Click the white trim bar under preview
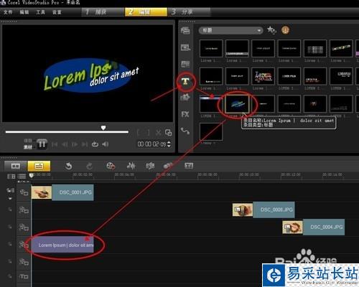 pyautogui.click(x=67, y=132)
